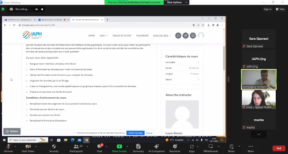Expand the arrow next to Apps

[198, 146]
